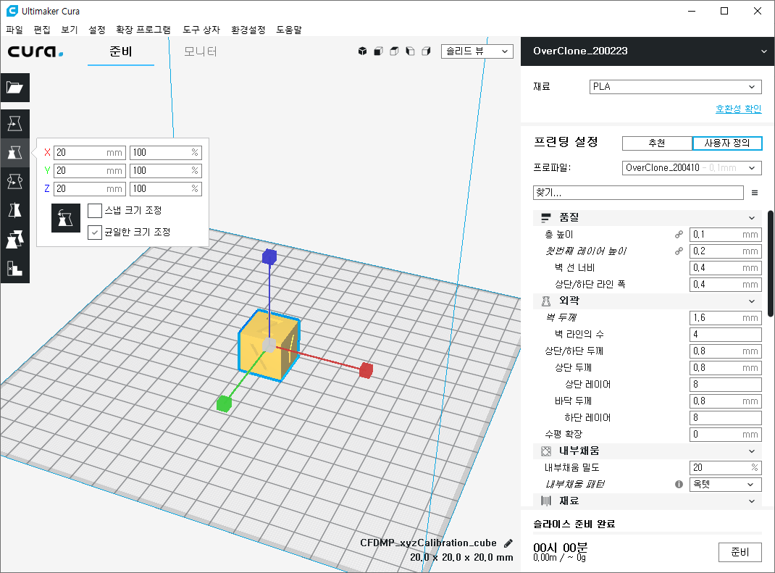This screenshot has height=573, width=775.
Task: Switch camera to front view icon
Action: tap(378, 51)
